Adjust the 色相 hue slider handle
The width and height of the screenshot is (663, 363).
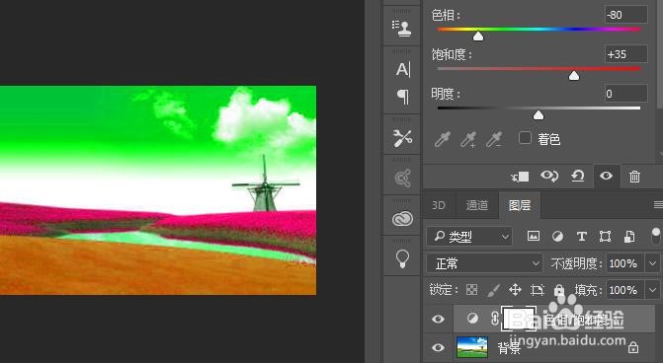[x=478, y=36]
